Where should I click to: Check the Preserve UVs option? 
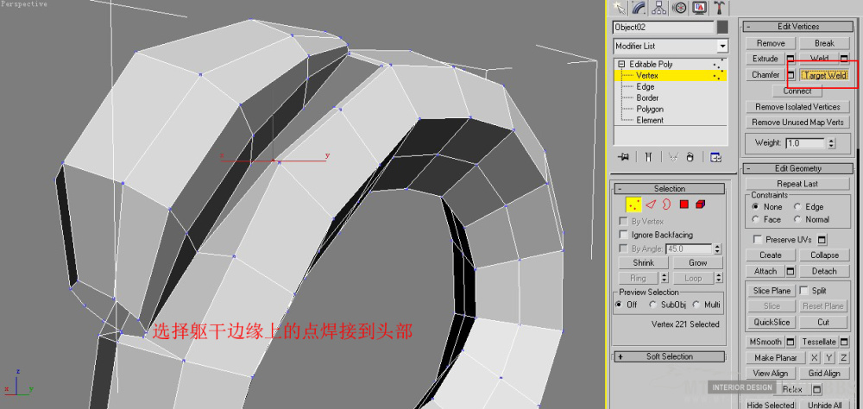(x=758, y=239)
